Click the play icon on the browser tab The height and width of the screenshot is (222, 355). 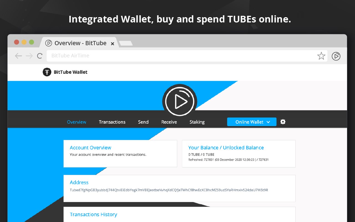pyautogui.click(x=49, y=43)
